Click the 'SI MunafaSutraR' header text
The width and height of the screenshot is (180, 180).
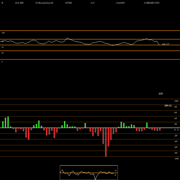(44, 3)
